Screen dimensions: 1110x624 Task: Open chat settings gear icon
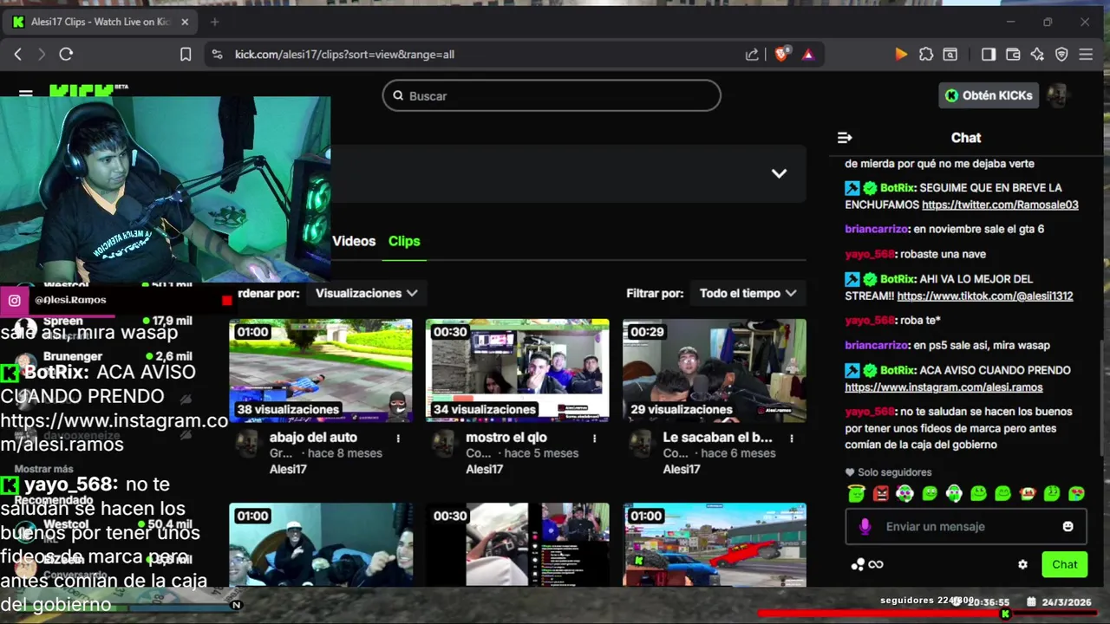pyautogui.click(x=1022, y=564)
